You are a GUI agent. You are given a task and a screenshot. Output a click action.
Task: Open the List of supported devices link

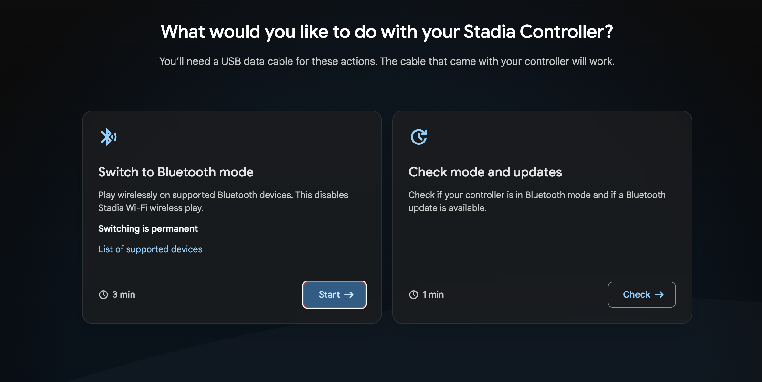(150, 249)
